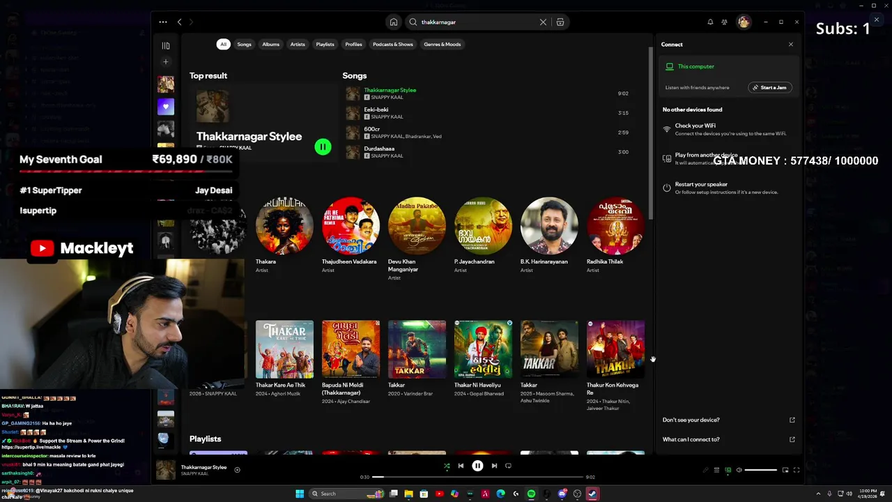This screenshot has width=892, height=502.
Task: Filter results by Genres & Moods
Action: click(443, 45)
